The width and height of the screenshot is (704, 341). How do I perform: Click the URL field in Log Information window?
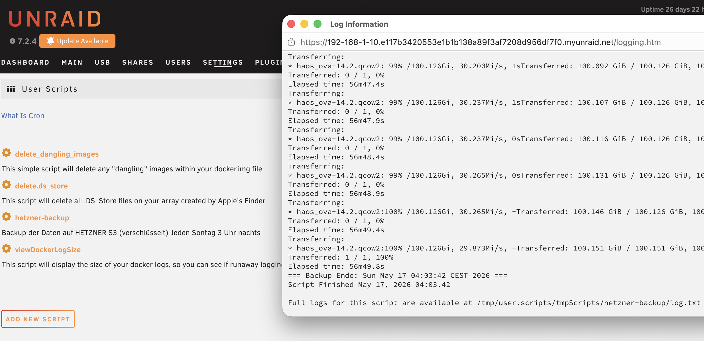pos(481,42)
